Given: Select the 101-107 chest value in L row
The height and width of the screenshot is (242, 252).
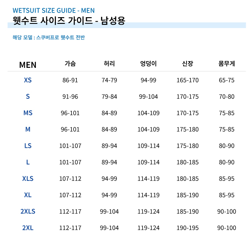Looking at the screenshot, I should (x=70, y=162).
